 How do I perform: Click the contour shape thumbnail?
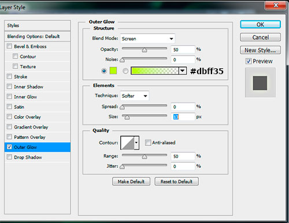[x=127, y=142]
